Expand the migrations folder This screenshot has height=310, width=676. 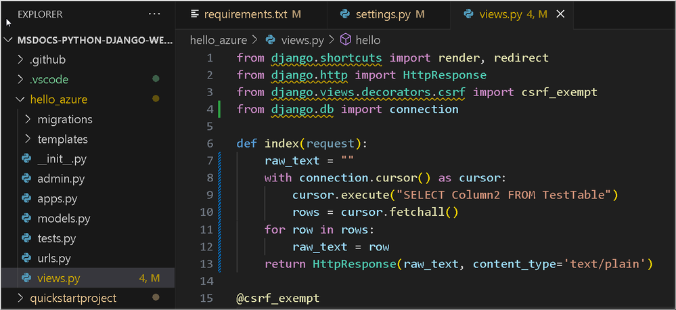pyautogui.click(x=27, y=120)
